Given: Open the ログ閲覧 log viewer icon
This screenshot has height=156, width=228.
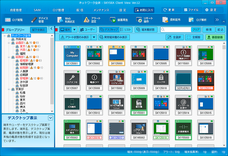Looking at the screenshot, I should 8,20.
